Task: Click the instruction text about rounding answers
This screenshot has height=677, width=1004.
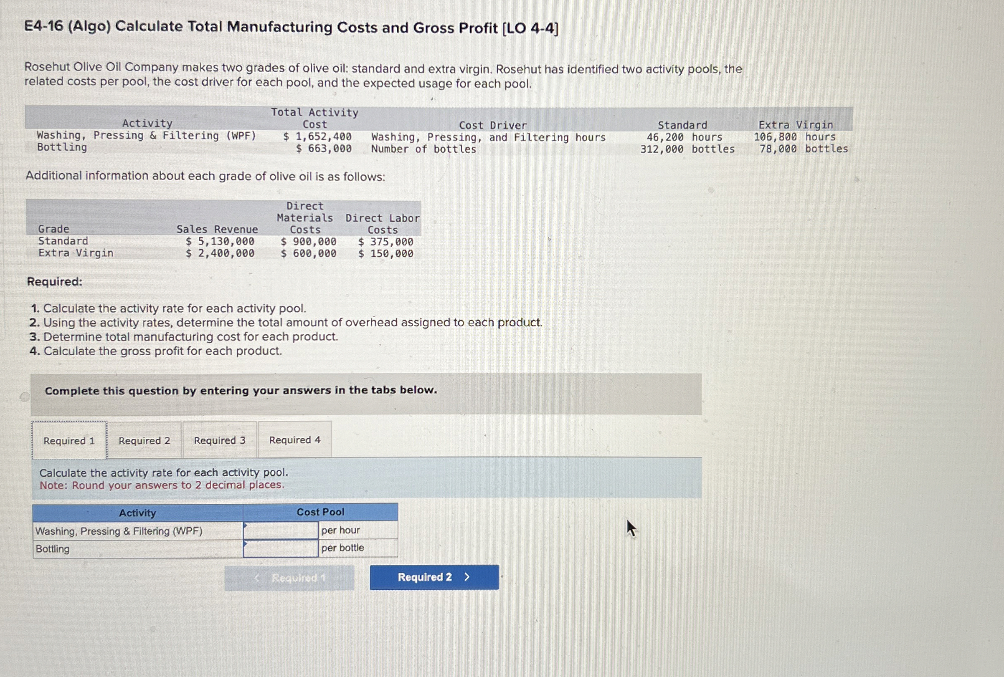Action: (x=162, y=485)
